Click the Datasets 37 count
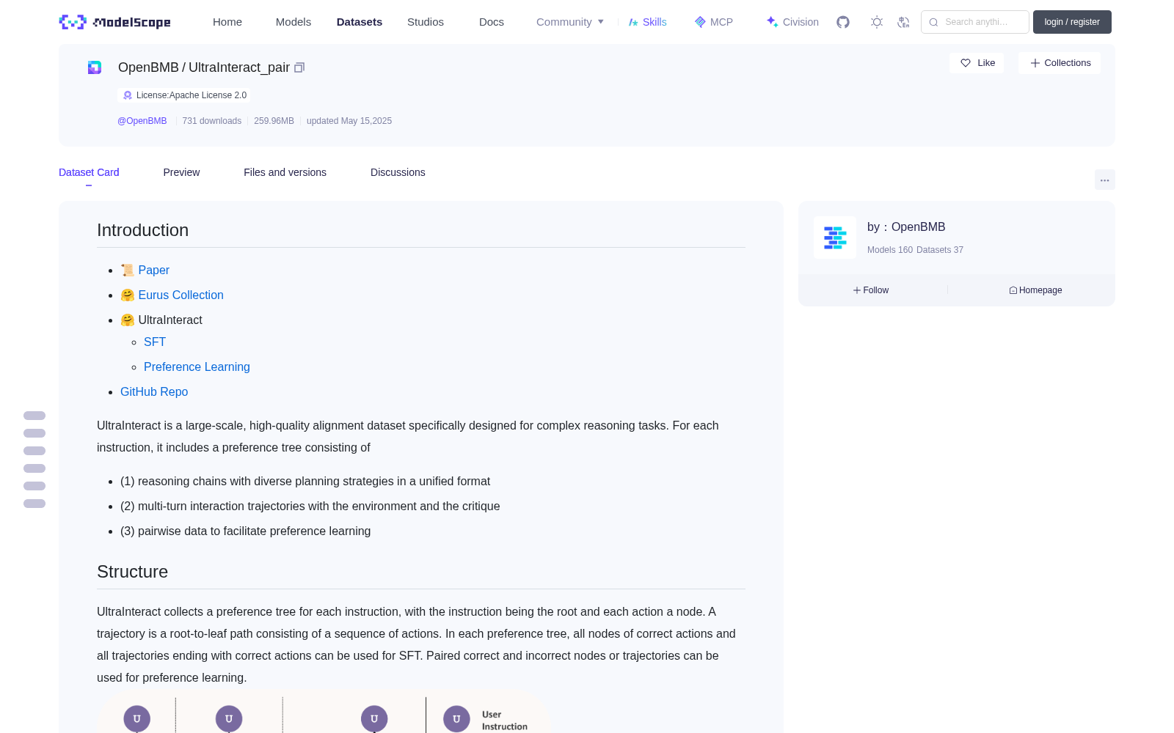1174x733 pixels. pos(940,250)
